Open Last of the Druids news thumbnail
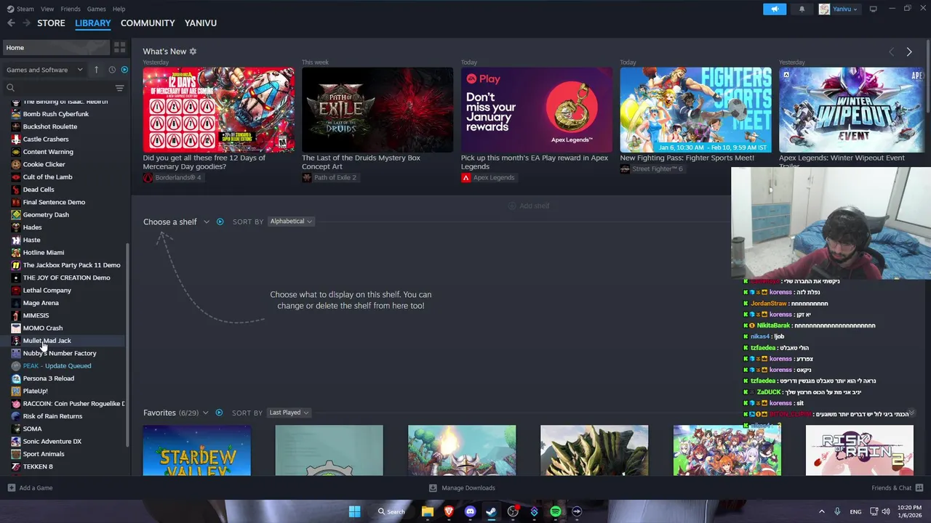The image size is (931, 523). point(377,110)
